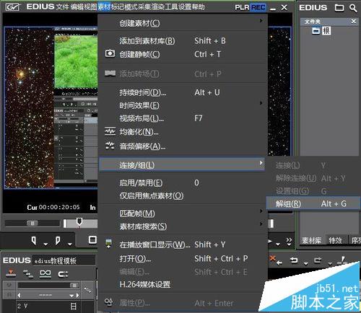Open the Redo history dropdown arrow

point(330,263)
